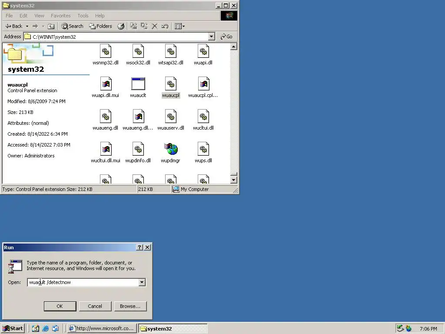Click the file list scrollbar thumb
Viewport: 445px width, 334px height.
233,174
